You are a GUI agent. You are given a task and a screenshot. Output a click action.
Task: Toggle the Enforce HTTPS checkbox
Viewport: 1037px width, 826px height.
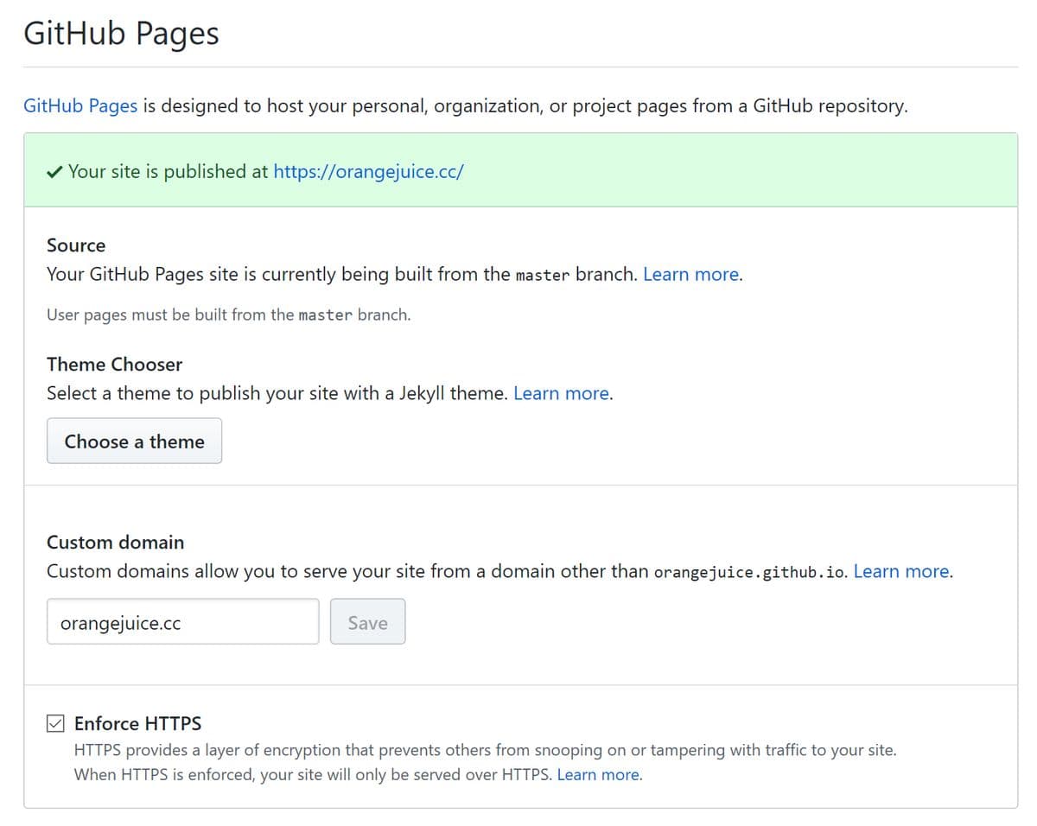click(x=55, y=723)
